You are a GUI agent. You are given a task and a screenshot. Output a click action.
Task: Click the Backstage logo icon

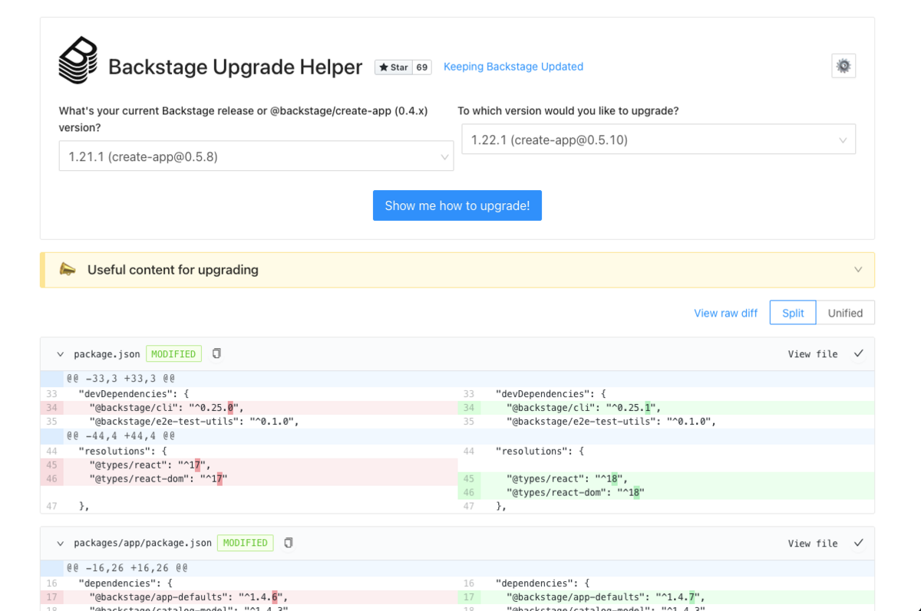pyautogui.click(x=78, y=60)
